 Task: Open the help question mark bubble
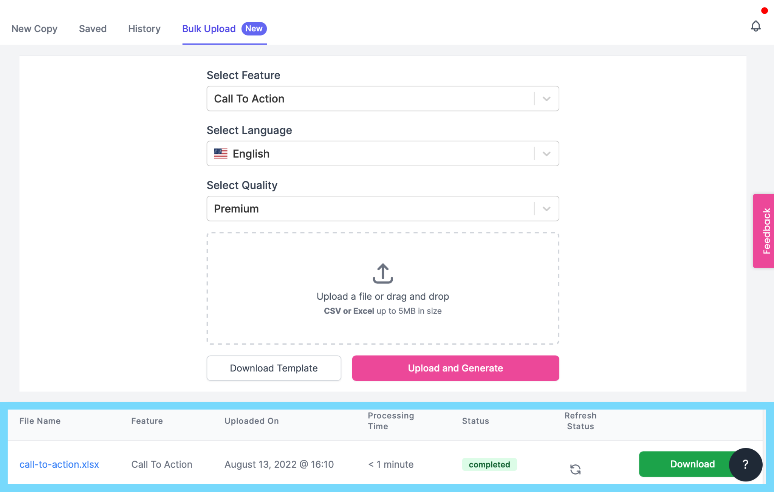pos(745,464)
